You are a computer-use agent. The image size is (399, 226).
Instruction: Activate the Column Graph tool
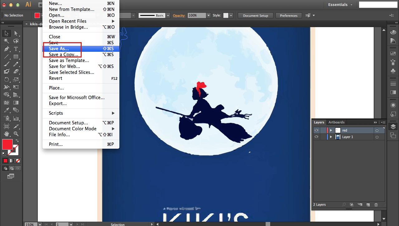pyautogui.click(x=16, y=118)
